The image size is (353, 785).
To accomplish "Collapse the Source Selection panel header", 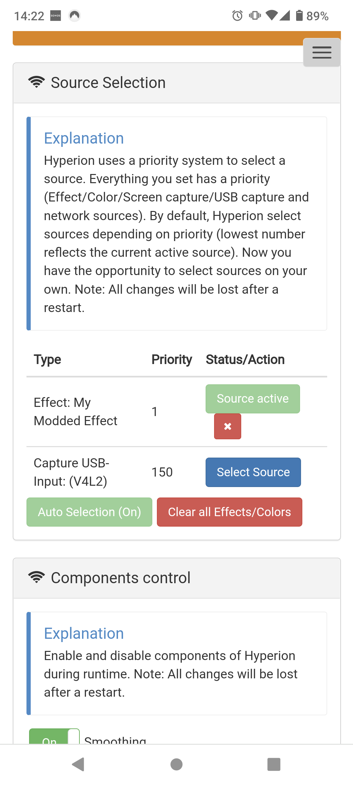I will click(x=108, y=82).
